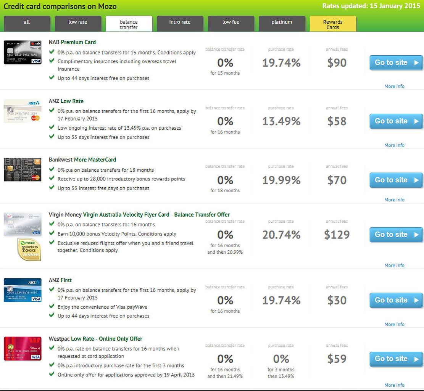
Task: Click the Virgin Australia Velocity Flyer card image
Action: click(23, 225)
